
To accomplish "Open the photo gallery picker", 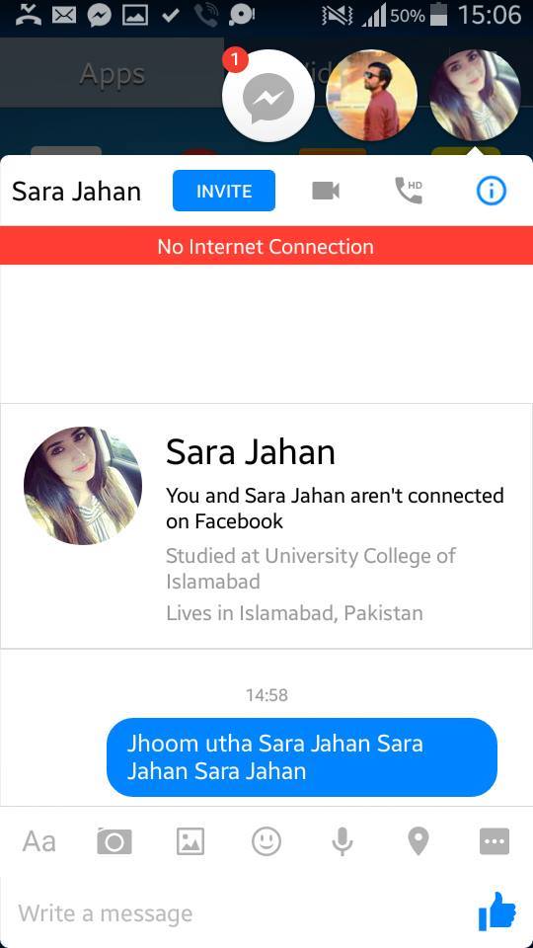I will tap(190, 841).
